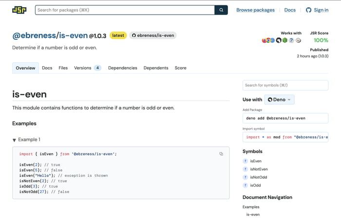Image resolution: width=341 pixels, height=224 pixels.
Task: Focus the Search for packages field
Action: (125, 10)
